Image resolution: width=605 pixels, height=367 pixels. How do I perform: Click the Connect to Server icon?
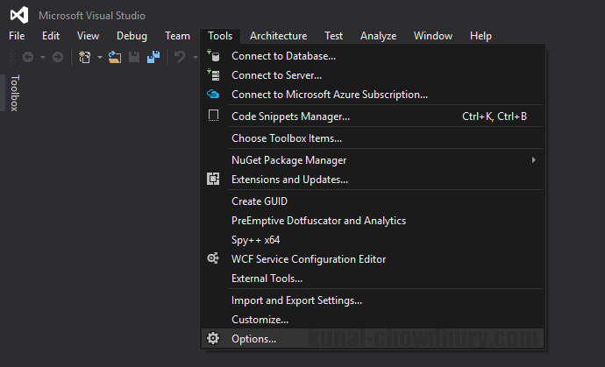[213, 75]
